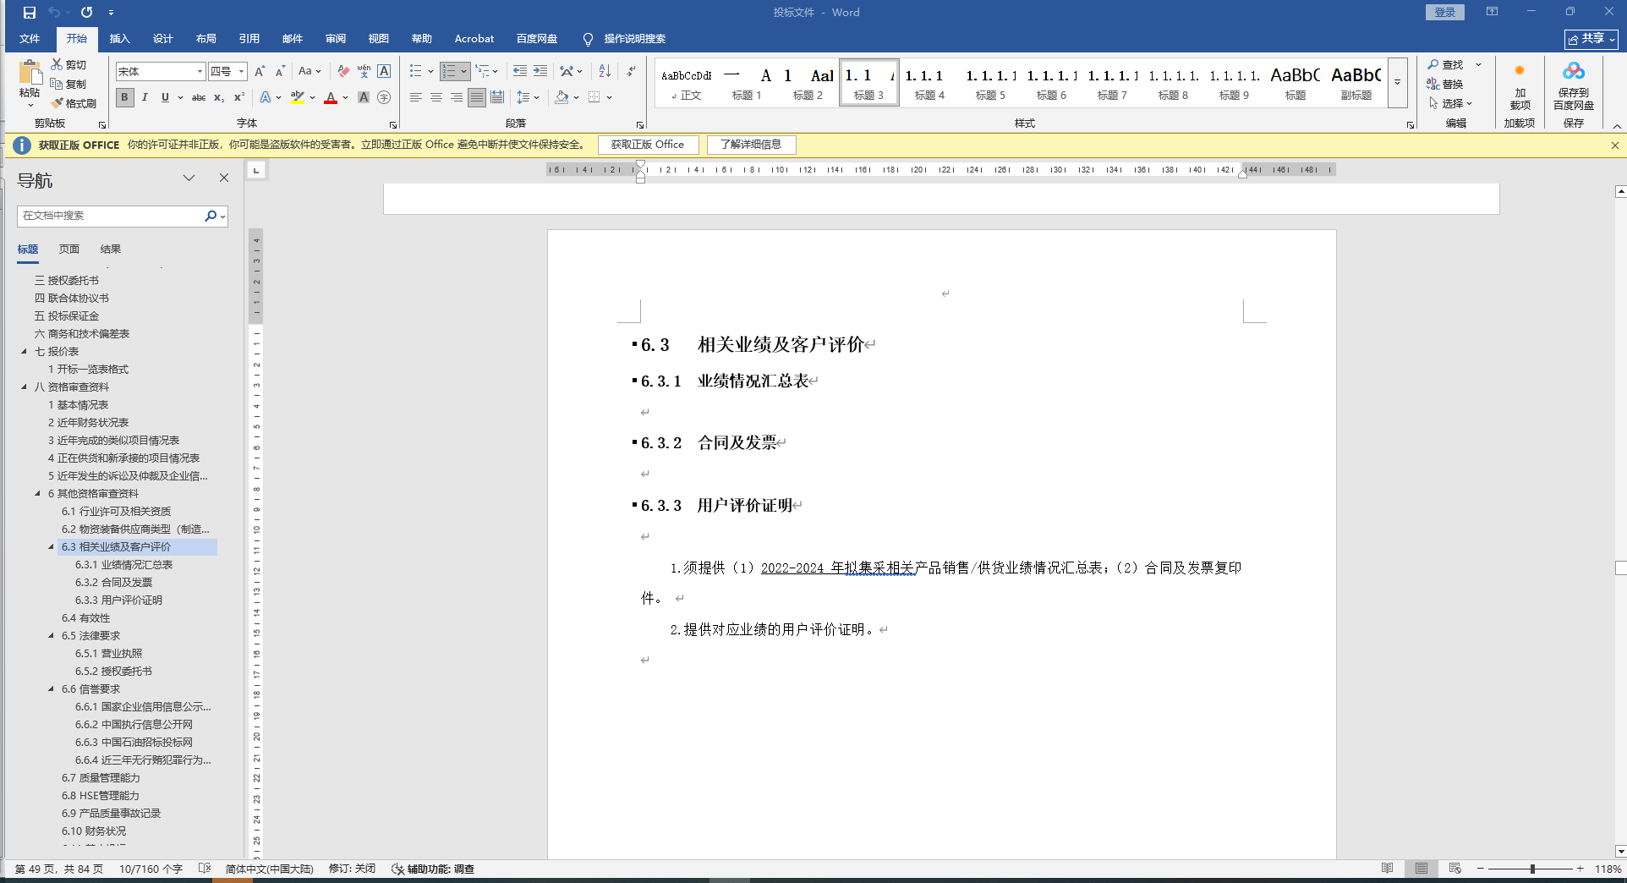Toggle italic formatting

click(x=145, y=97)
